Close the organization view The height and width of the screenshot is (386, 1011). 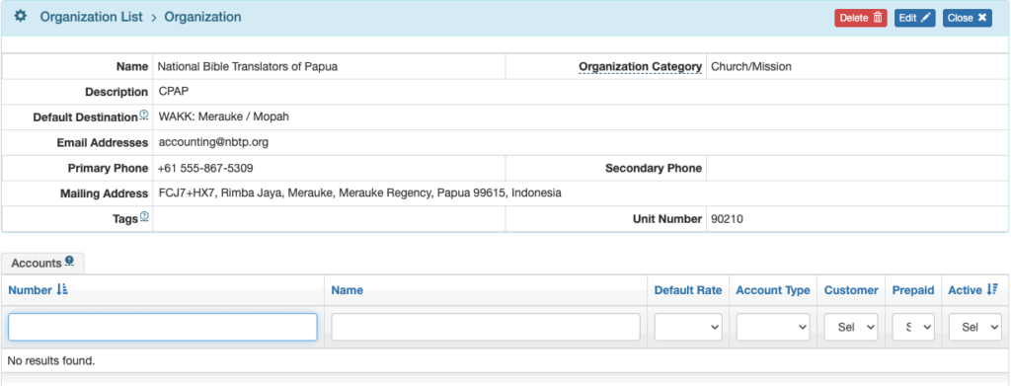(x=968, y=18)
